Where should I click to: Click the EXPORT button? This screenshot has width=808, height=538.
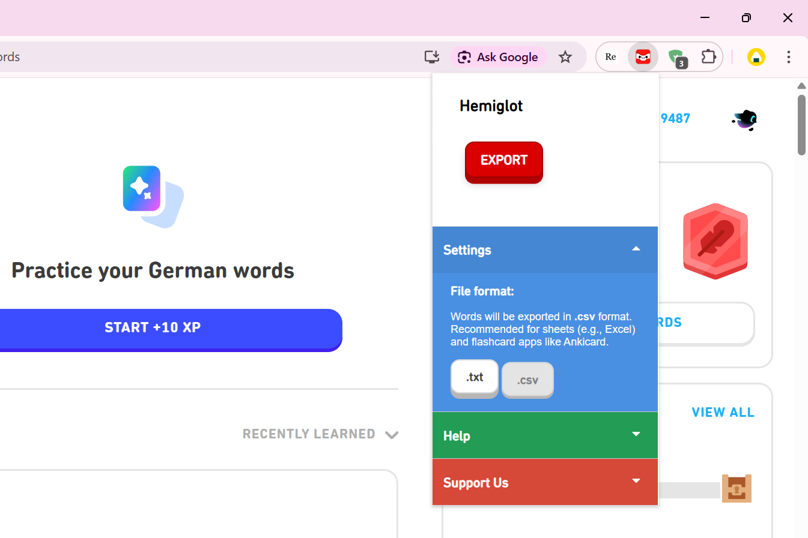coord(503,161)
